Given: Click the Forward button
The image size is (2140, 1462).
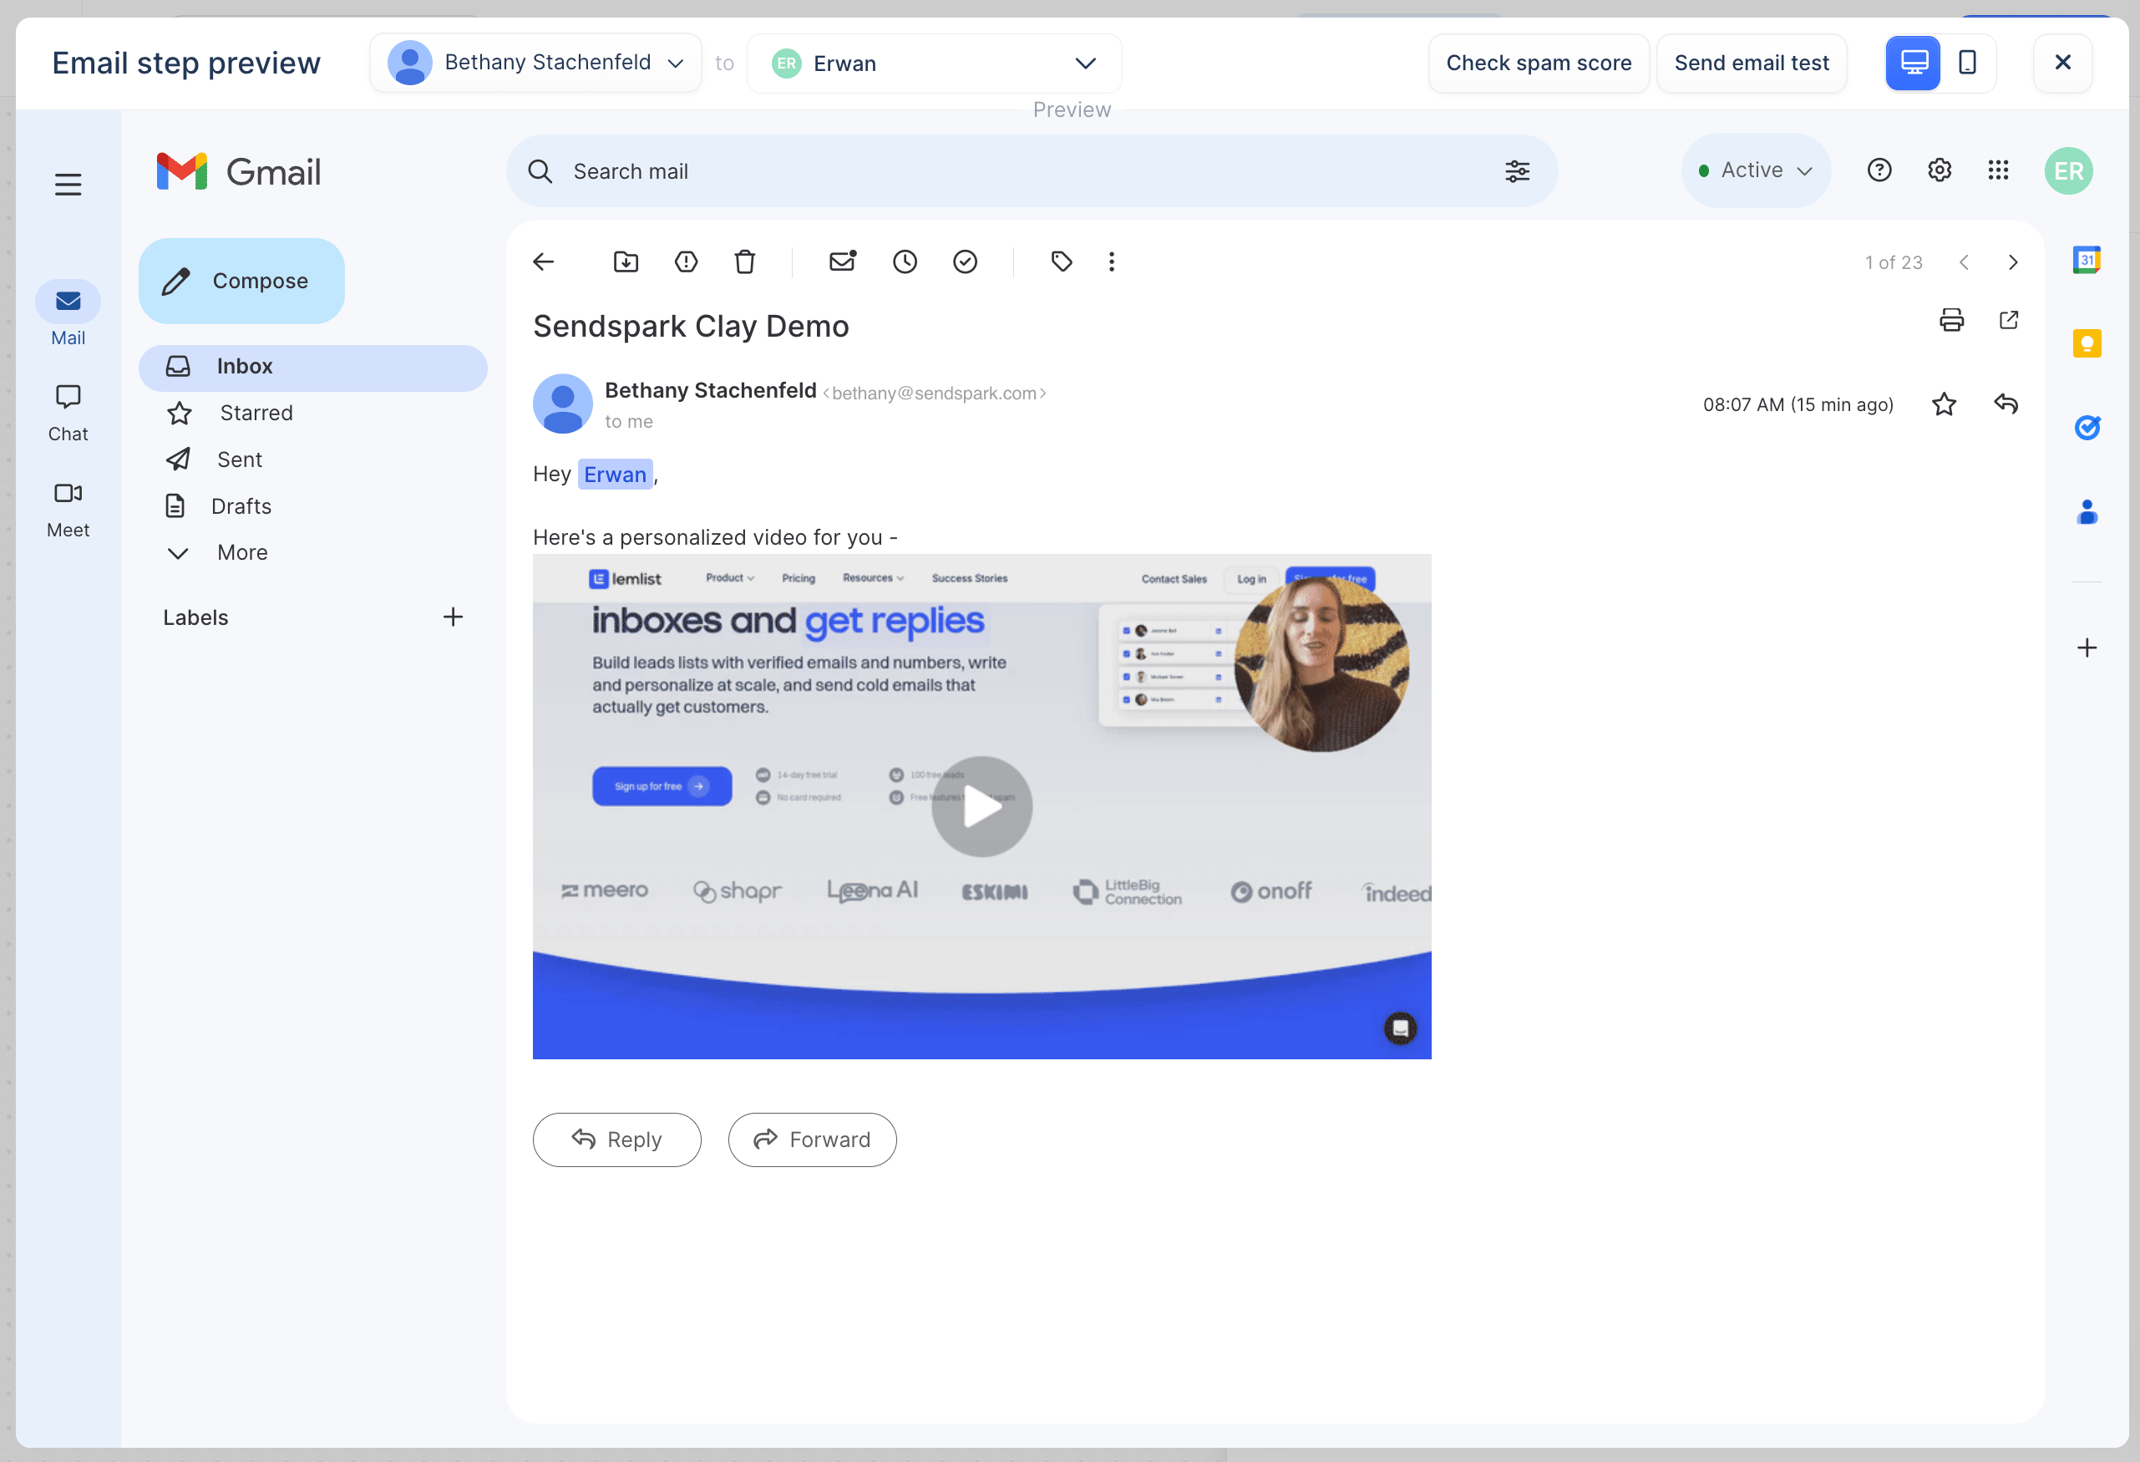Looking at the screenshot, I should 811,1140.
